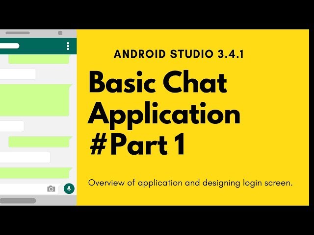Click the 'Basic Chat Application' title text

[x=164, y=99]
